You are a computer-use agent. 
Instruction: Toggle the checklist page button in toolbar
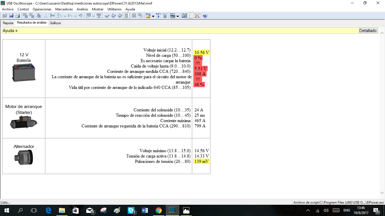click(x=127, y=16)
